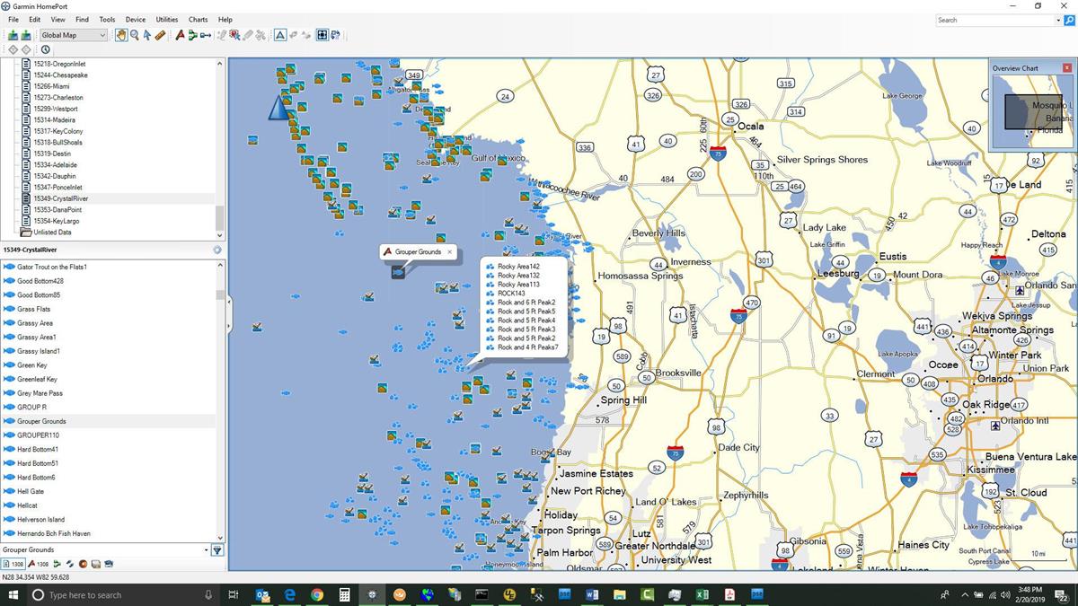This screenshot has width=1078, height=606.
Task: Select the New Track tool
Action: [x=206, y=35]
